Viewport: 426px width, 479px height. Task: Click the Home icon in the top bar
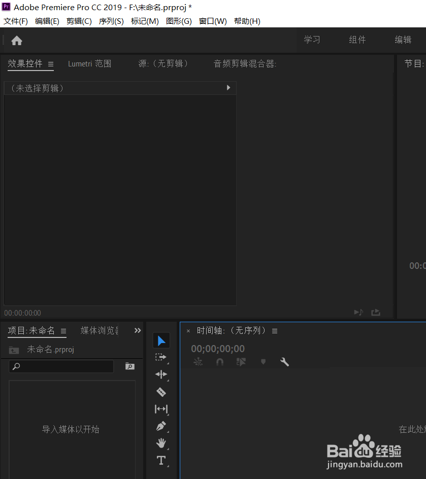click(16, 40)
